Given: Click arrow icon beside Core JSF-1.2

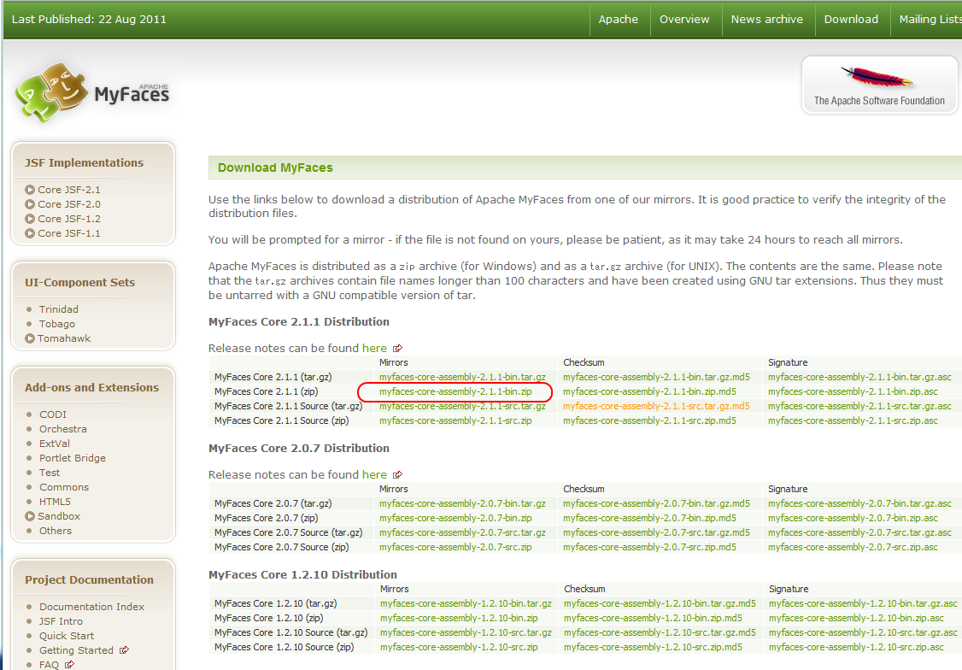Looking at the screenshot, I should pos(29,219).
